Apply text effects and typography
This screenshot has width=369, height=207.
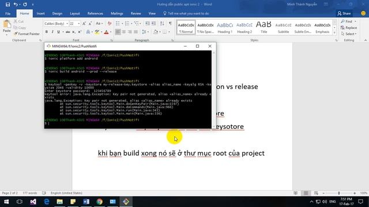click(88, 32)
